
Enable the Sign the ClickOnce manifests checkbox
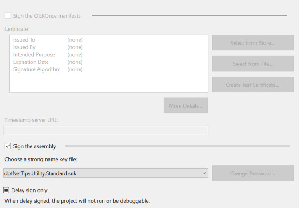click(x=8, y=16)
